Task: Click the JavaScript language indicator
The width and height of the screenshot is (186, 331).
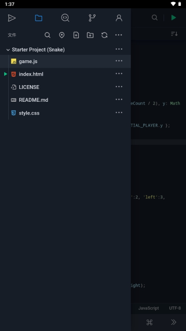Action: pos(148,308)
